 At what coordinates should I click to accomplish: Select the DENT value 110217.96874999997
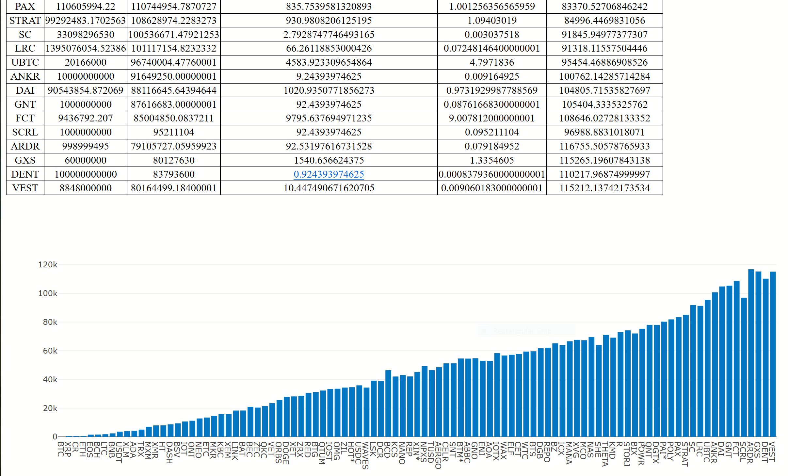click(605, 174)
